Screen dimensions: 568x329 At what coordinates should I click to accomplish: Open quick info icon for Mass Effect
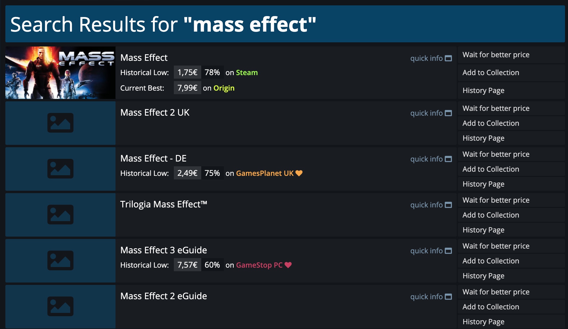tap(448, 58)
